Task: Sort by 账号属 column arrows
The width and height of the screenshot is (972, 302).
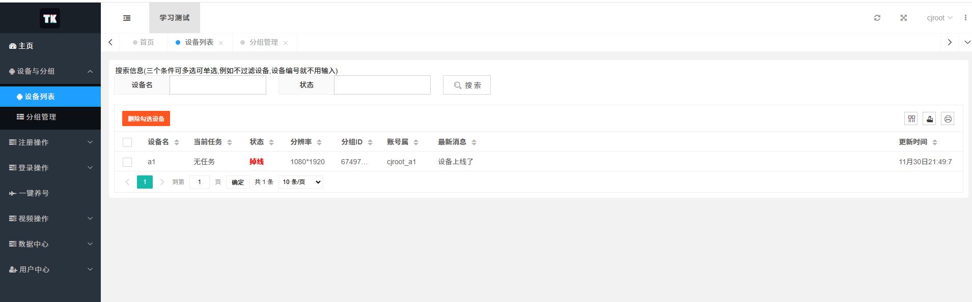Action: pos(416,142)
